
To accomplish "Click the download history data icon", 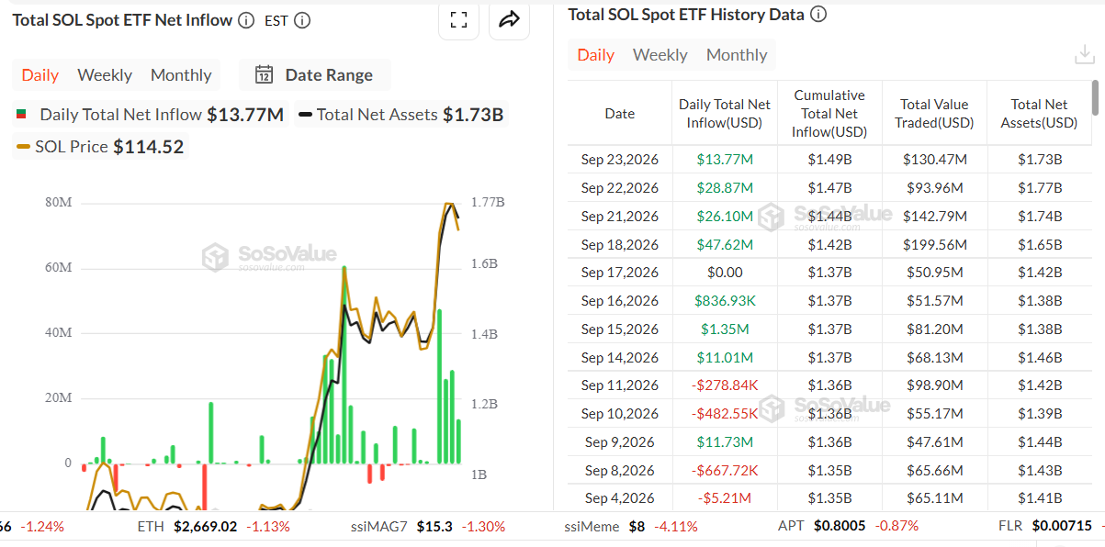I will tap(1084, 55).
